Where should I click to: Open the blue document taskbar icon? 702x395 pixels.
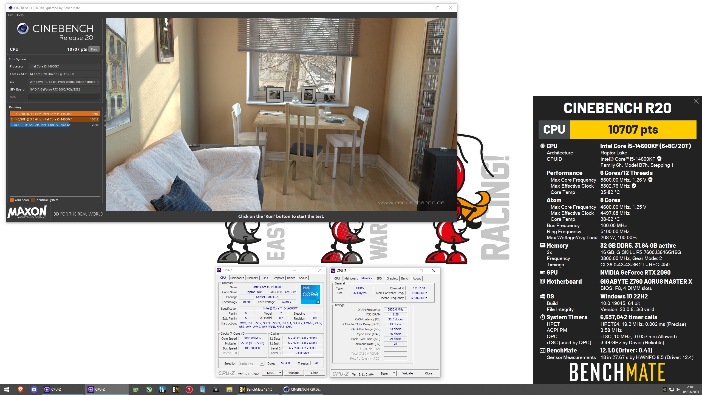pos(203,389)
